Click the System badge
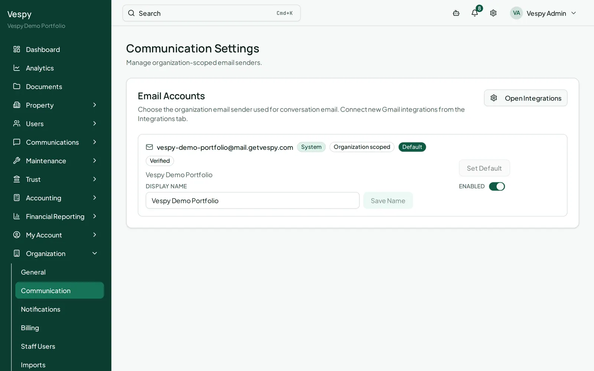This screenshot has width=594, height=371. point(311,147)
